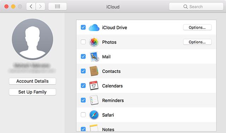Minimize the window with yellow button

tap(13, 6)
